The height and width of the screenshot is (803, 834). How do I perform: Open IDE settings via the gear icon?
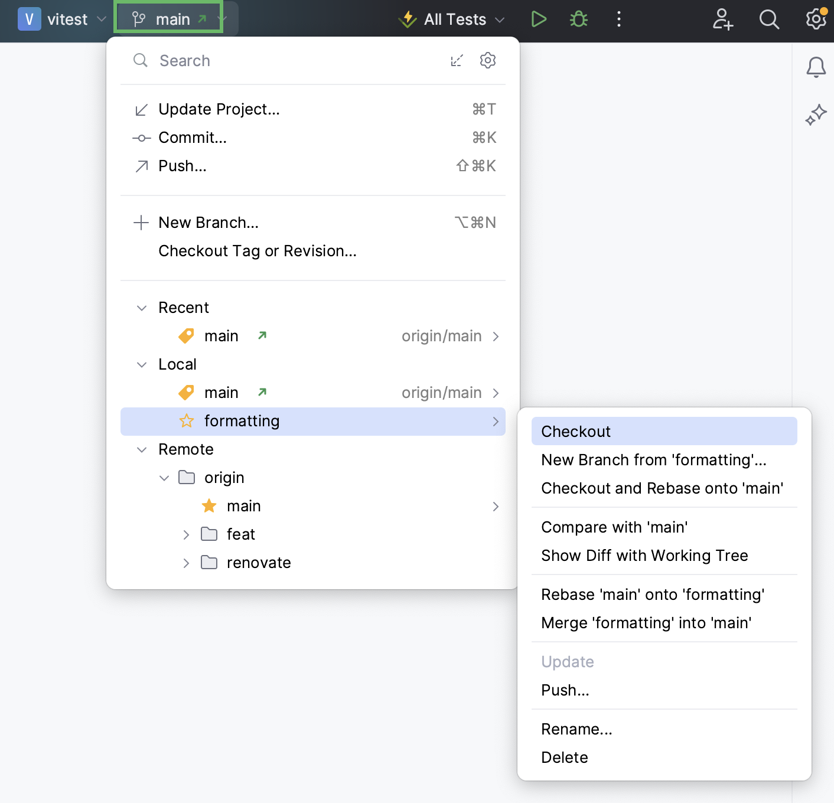(816, 19)
